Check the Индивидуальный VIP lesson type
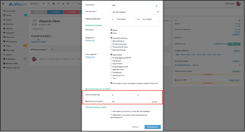The width and height of the screenshot is (245, 132). (x=111, y=57)
